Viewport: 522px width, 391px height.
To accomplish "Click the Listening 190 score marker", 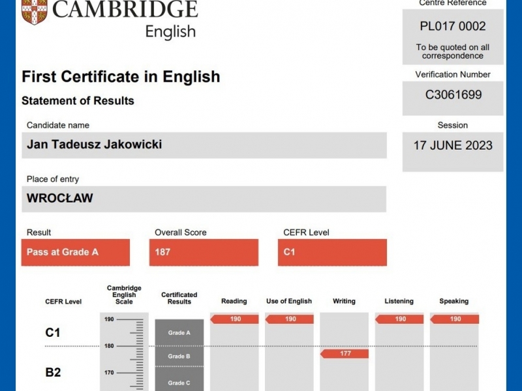I will (x=399, y=319).
